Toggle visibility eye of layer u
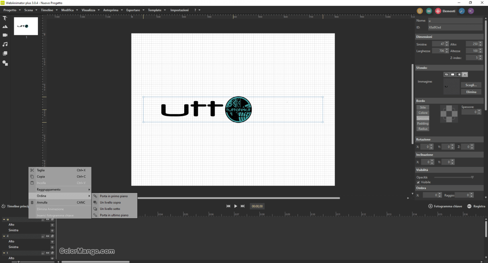488x263 pixels. pos(47,219)
